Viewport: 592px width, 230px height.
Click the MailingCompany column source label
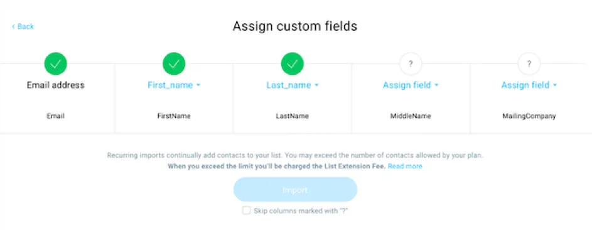529,116
